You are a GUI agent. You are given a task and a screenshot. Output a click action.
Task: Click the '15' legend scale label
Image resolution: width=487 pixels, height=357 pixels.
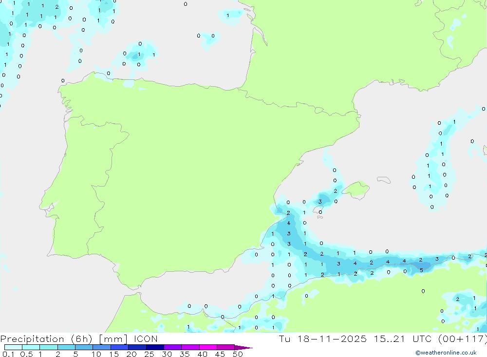(114, 354)
